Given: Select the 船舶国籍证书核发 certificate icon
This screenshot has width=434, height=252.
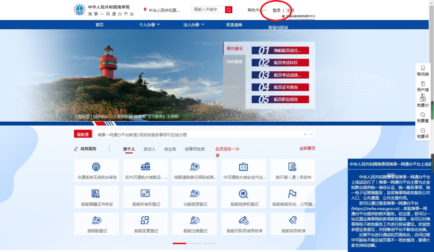Looking at the screenshot, I should [96, 194].
